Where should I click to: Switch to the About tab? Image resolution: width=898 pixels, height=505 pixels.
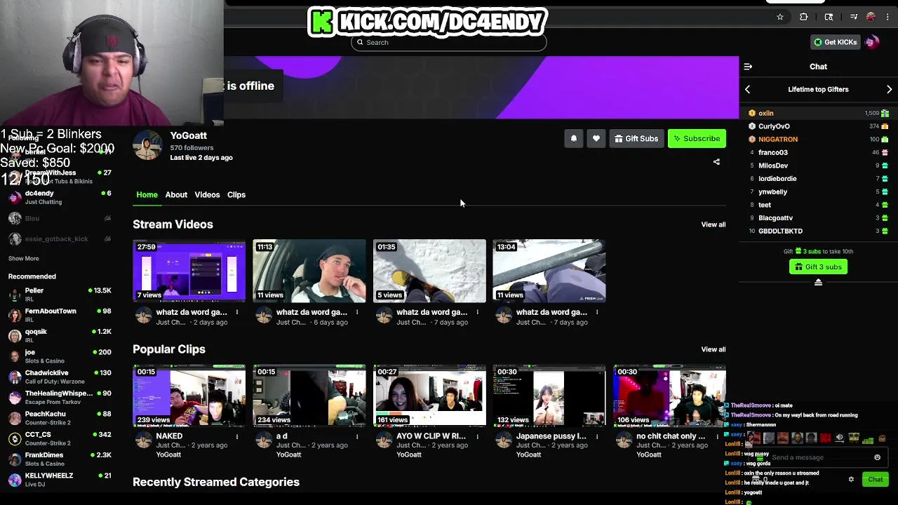tap(176, 195)
